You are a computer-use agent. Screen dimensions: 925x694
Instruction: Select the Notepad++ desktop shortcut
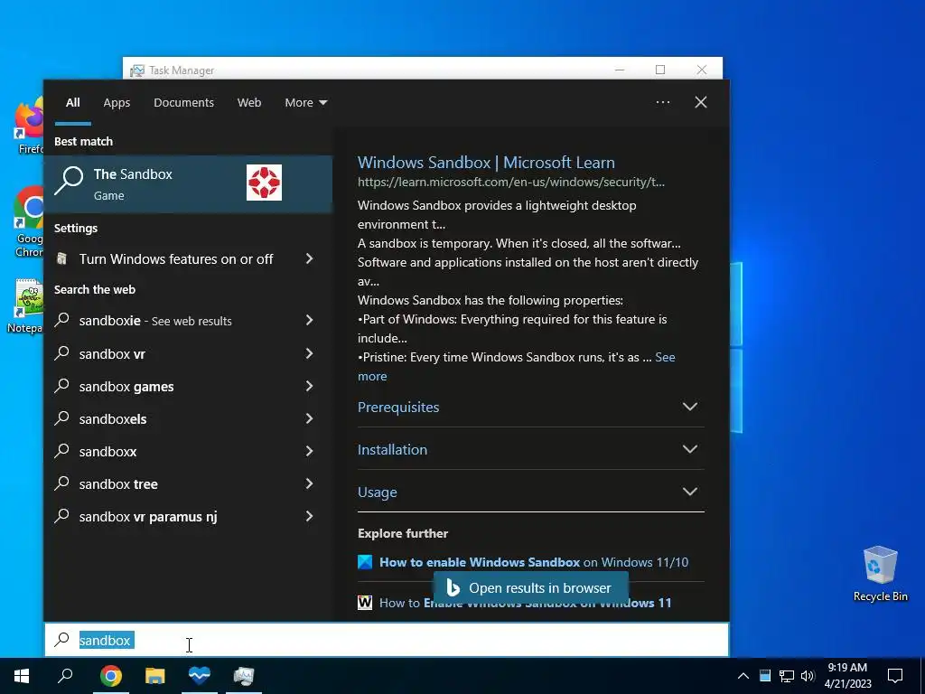pyautogui.click(x=26, y=307)
